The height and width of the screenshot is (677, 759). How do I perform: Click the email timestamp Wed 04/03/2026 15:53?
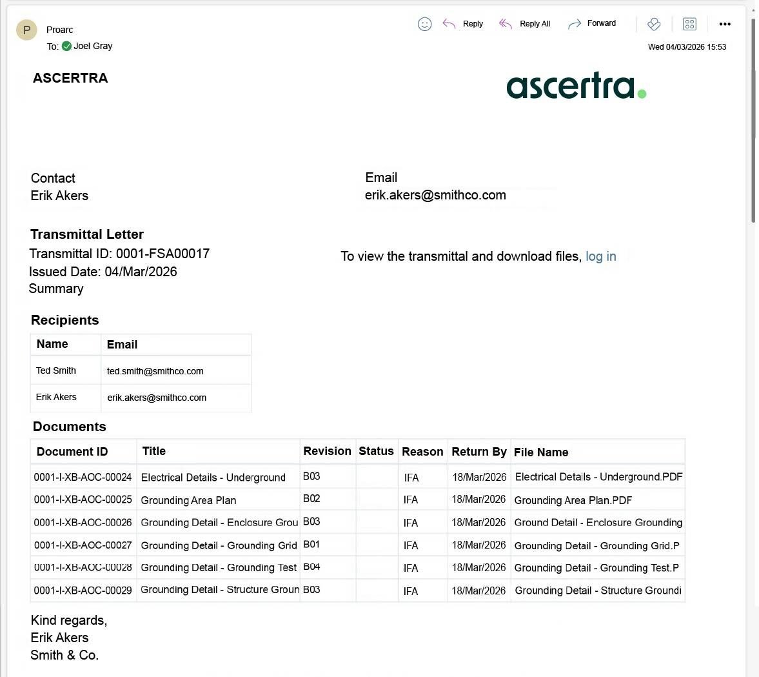(x=687, y=47)
